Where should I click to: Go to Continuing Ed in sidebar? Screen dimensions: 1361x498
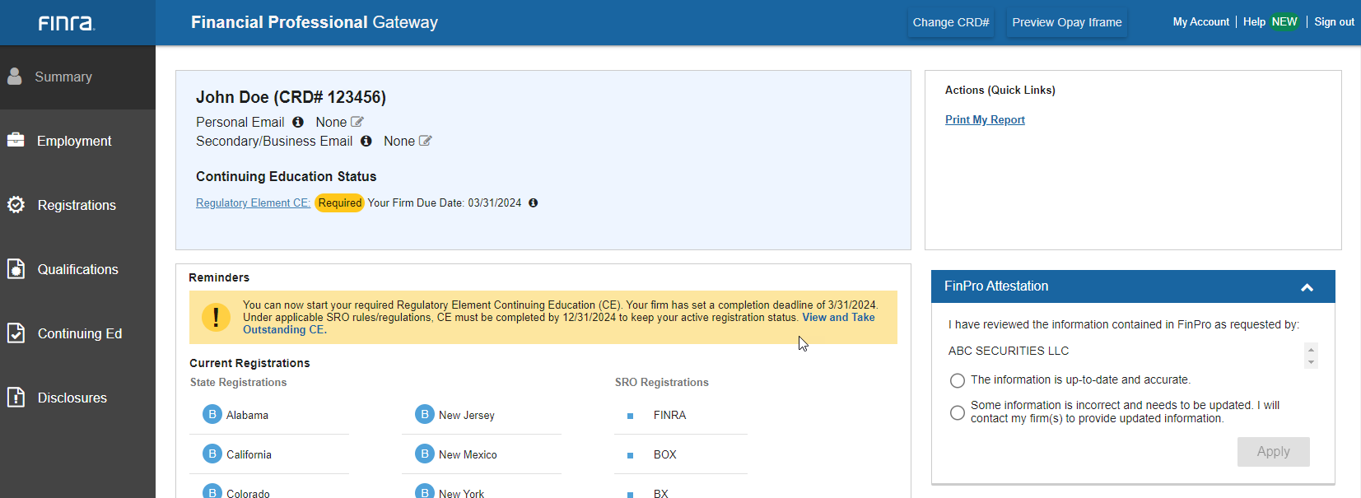(79, 333)
